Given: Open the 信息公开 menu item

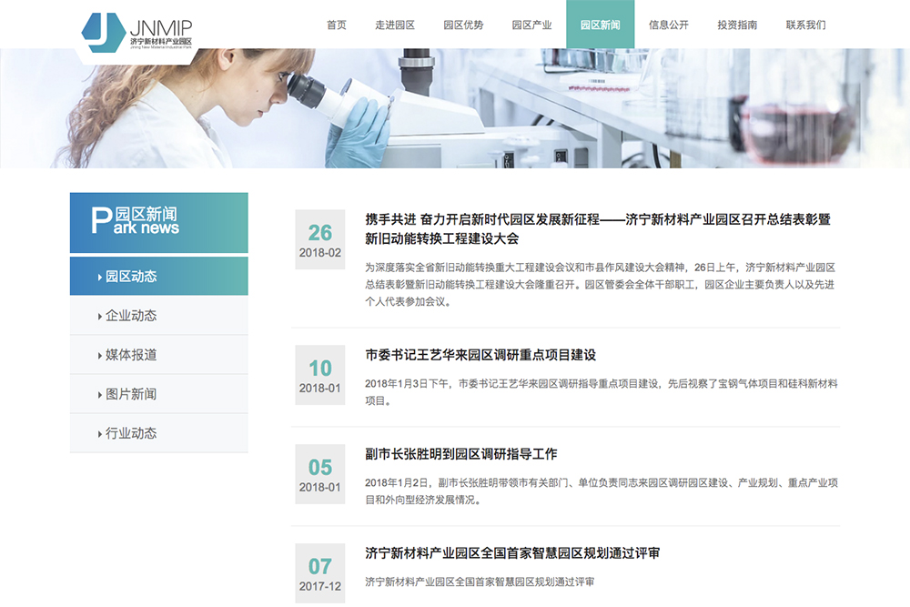Looking at the screenshot, I should (x=669, y=25).
